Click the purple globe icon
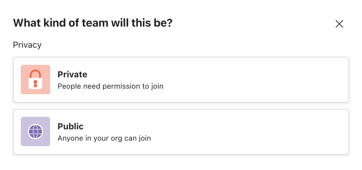 [35, 131]
